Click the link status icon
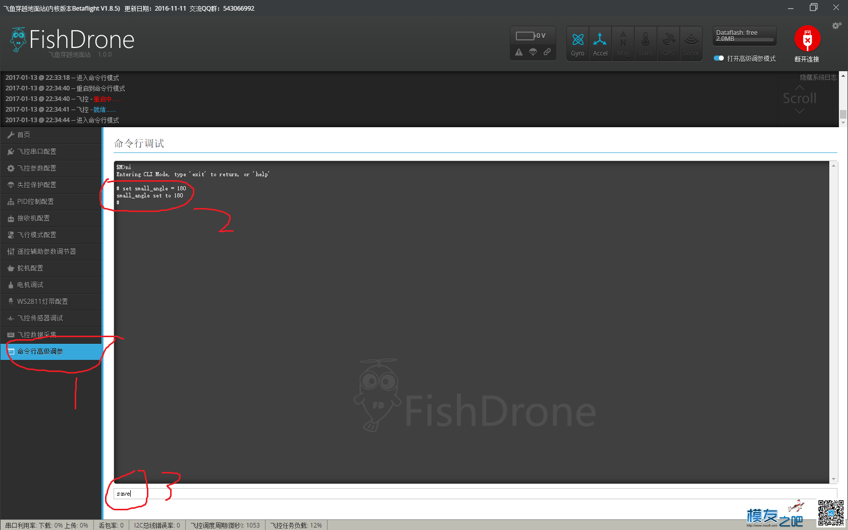This screenshot has width=848, height=530. [x=547, y=52]
